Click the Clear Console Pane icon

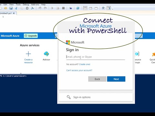32,8
